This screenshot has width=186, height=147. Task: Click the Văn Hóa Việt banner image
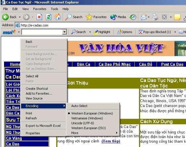click(x=121, y=48)
